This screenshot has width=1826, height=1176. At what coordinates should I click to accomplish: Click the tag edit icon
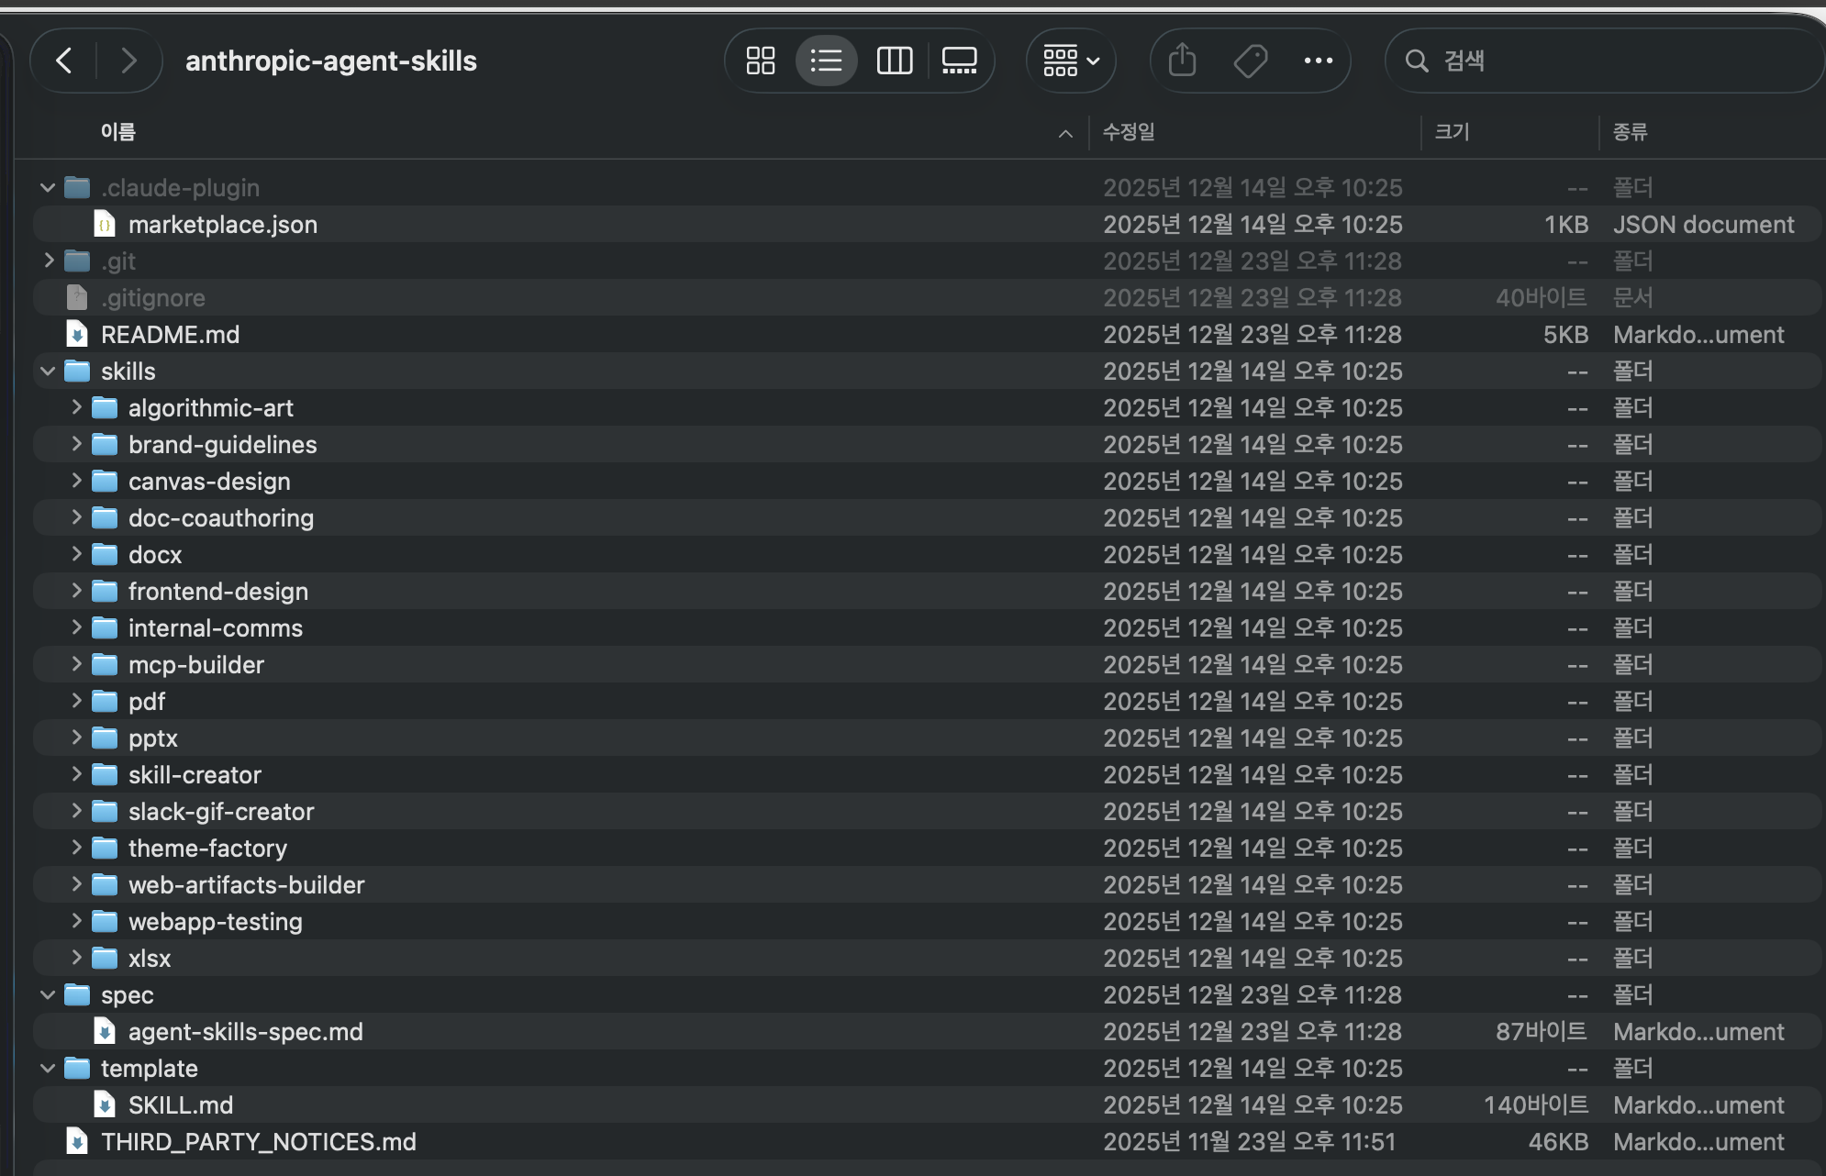[x=1251, y=61]
